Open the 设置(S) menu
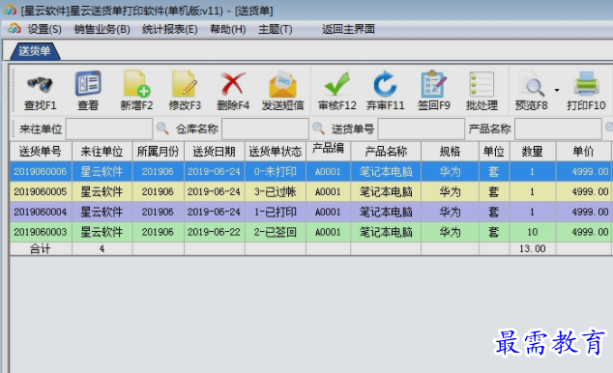 pyautogui.click(x=44, y=29)
